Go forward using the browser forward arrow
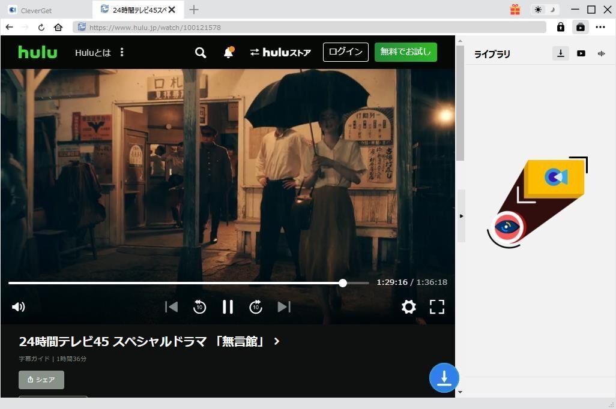Viewport: 616px width, 409px height. (x=25, y=27)
